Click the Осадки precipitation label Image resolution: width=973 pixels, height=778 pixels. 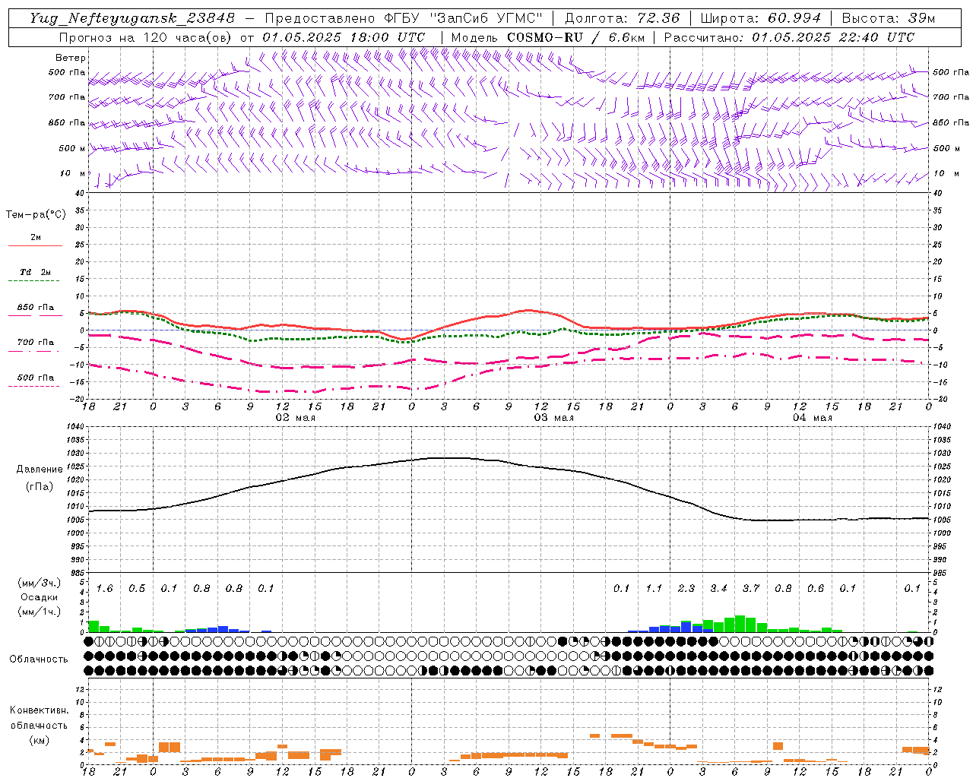[x=39, y=597]
